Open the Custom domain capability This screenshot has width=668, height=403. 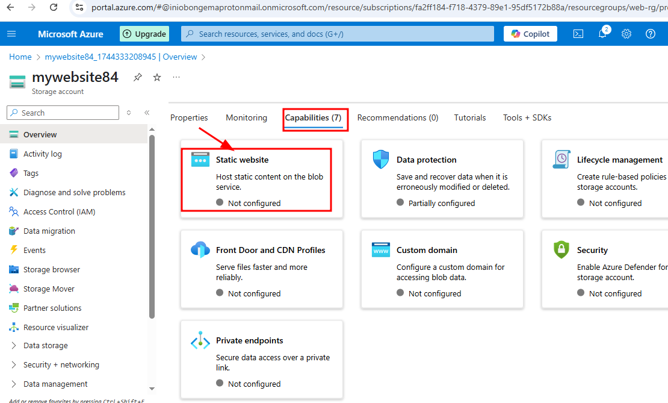click(442, 269)
